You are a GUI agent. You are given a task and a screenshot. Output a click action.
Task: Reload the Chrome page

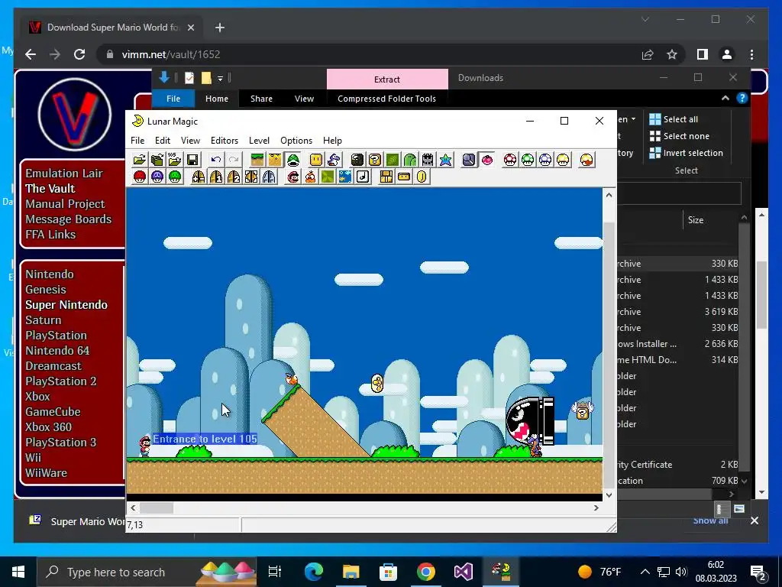click(x=79, y=54)
